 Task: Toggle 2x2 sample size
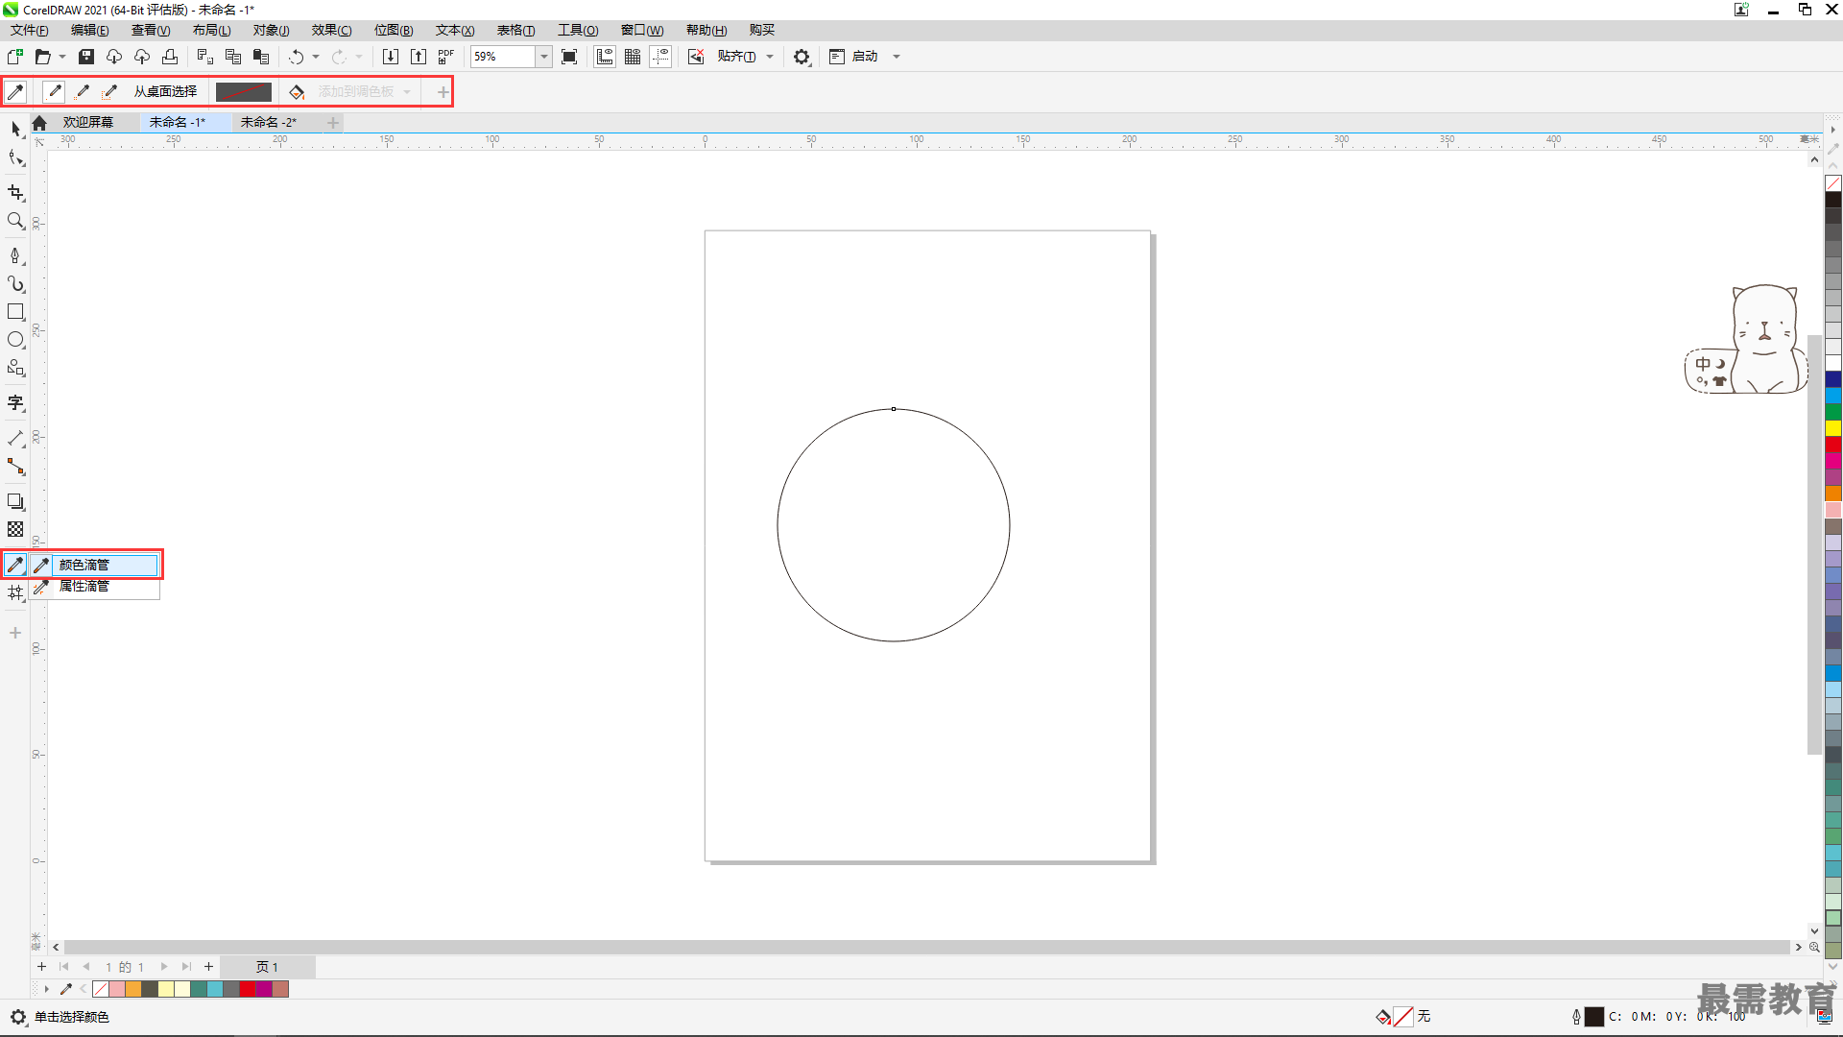tap(83, 91)
